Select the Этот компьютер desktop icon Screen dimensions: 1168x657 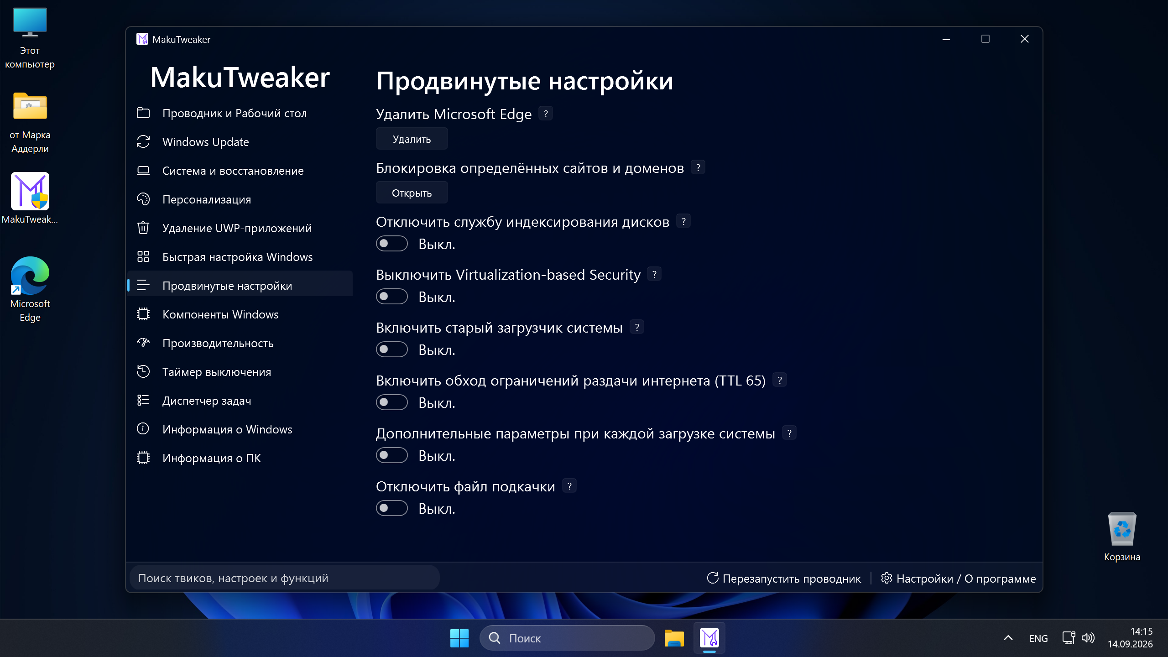click(x=30, y=38)
